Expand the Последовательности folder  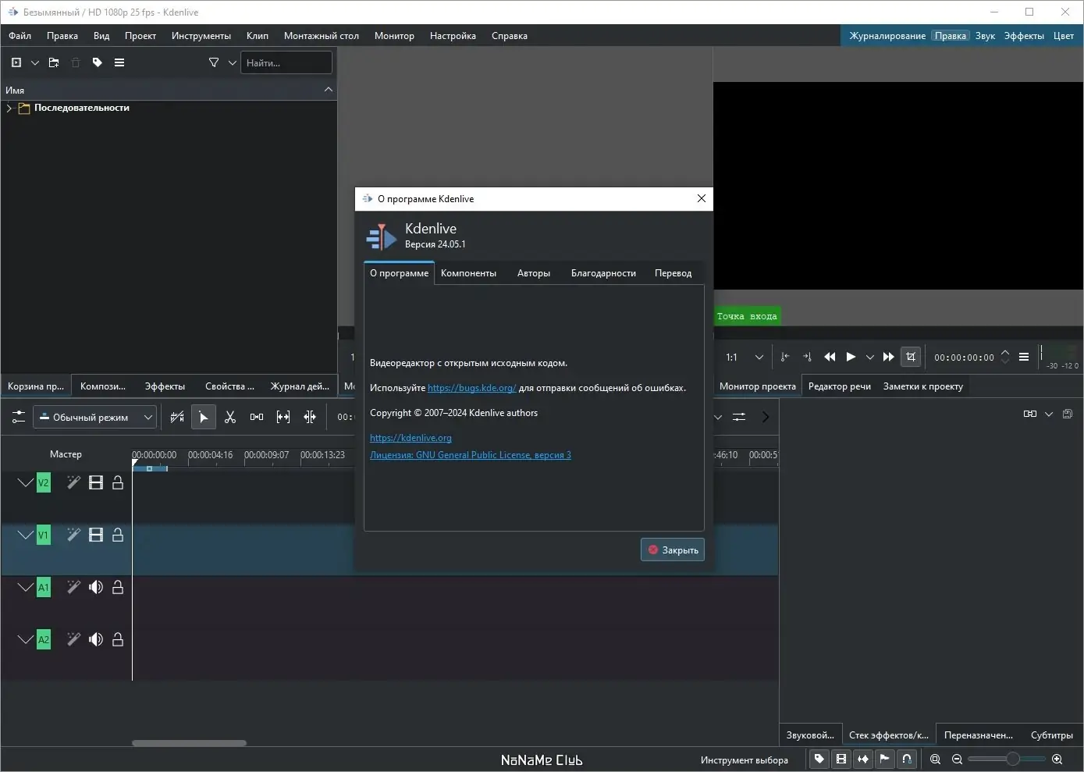pos(9,109)
